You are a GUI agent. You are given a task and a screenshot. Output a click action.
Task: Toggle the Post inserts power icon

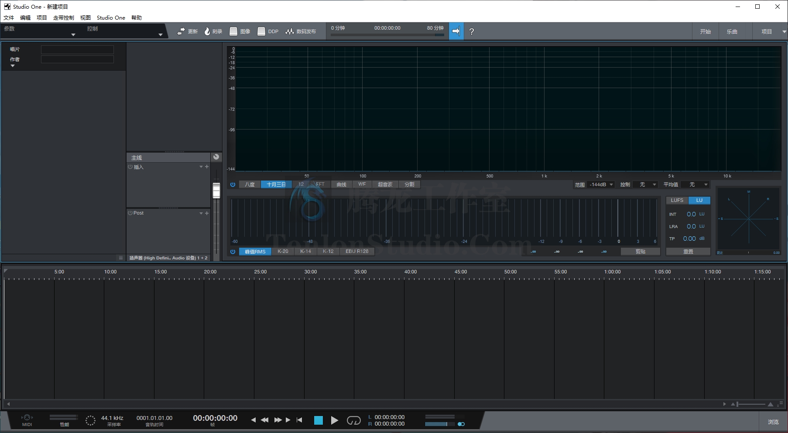tap(130, 213)
